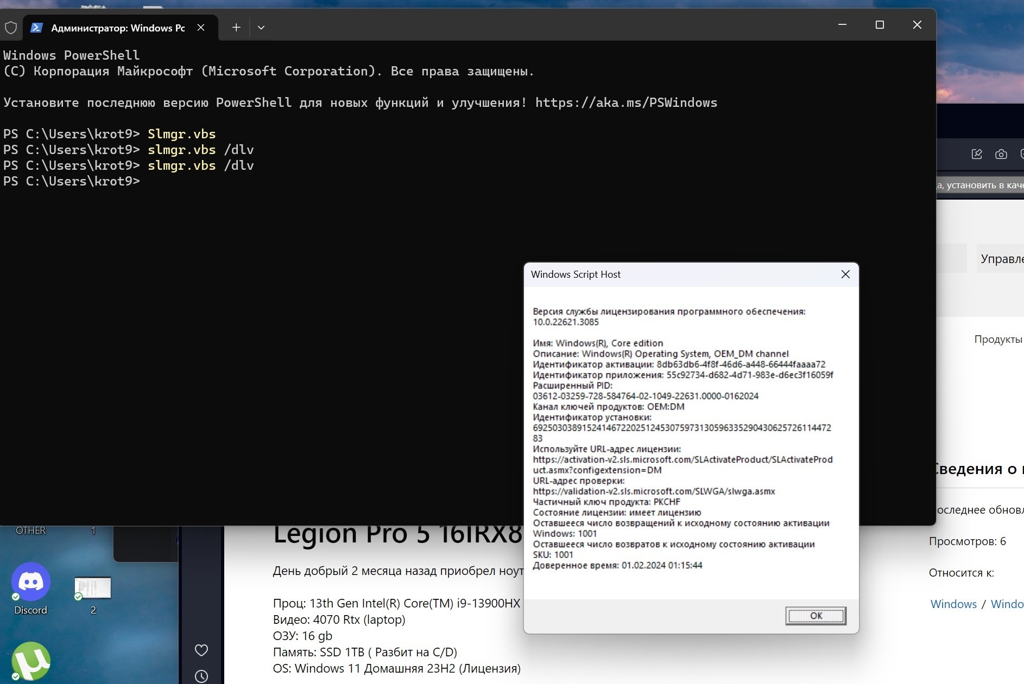Open a new terminal tab with plus

click(x=236, y=27)
